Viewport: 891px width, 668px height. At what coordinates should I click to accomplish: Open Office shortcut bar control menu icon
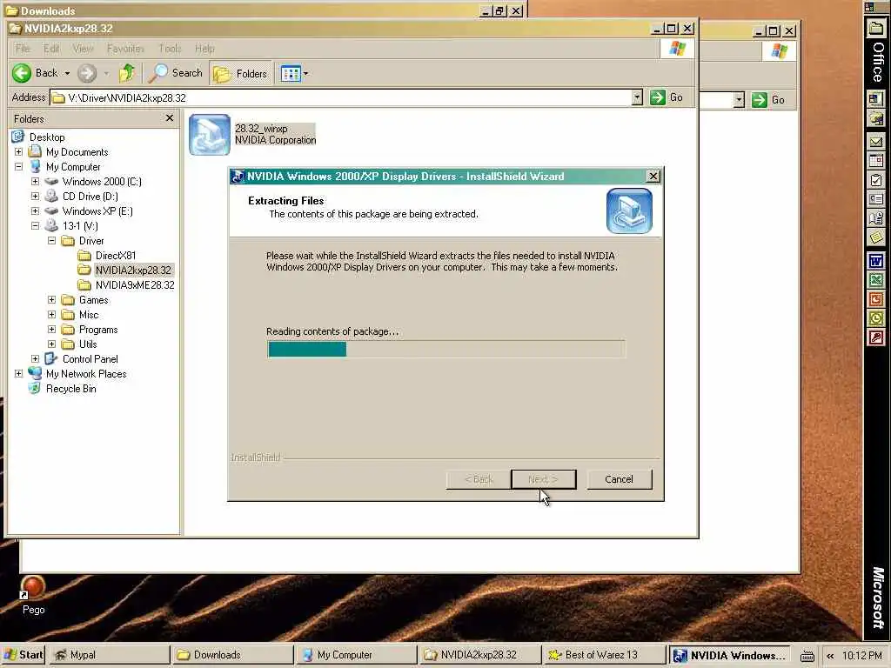pyautogui.click(x=869, y=7)
